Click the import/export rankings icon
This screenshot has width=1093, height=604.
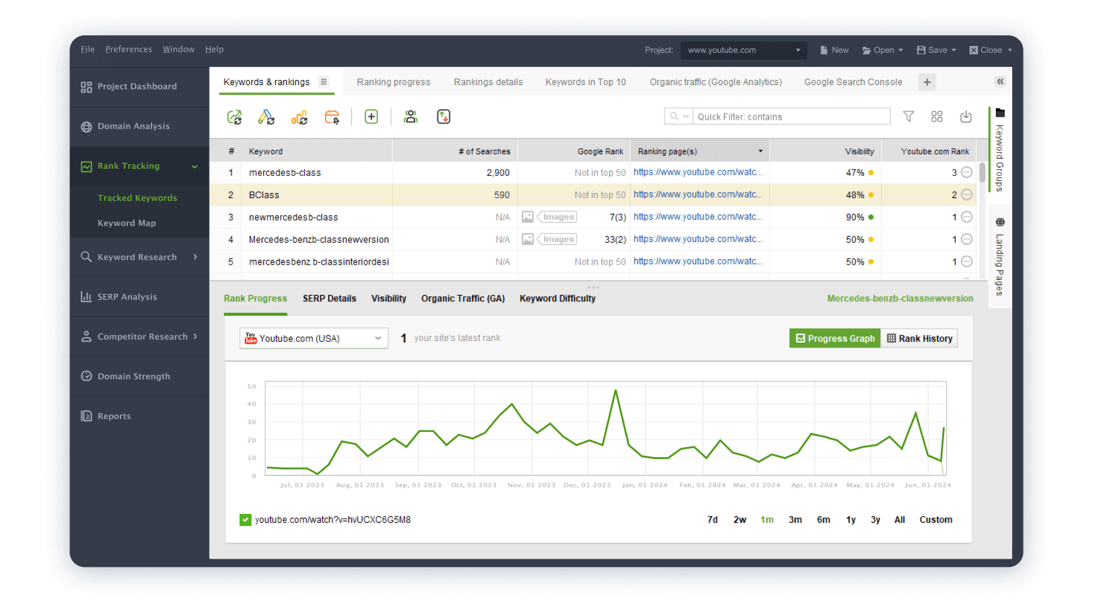click(x=444, y=117)
